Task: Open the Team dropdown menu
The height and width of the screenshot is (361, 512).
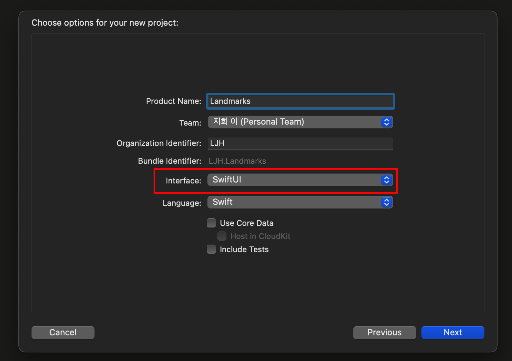Action: [x=300, y=122]
